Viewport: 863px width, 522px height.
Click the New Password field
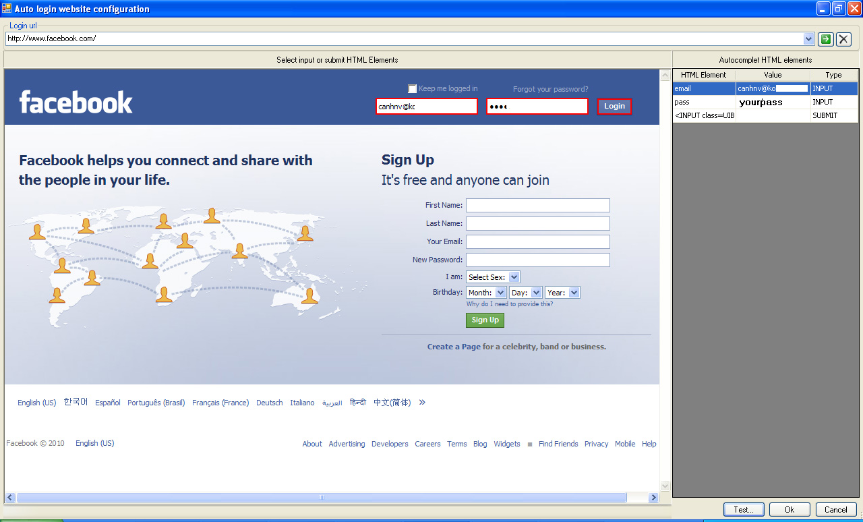click(x=538, y=260)
